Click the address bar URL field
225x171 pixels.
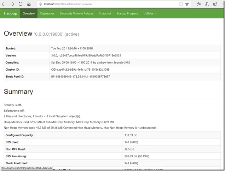click(106, 4)
